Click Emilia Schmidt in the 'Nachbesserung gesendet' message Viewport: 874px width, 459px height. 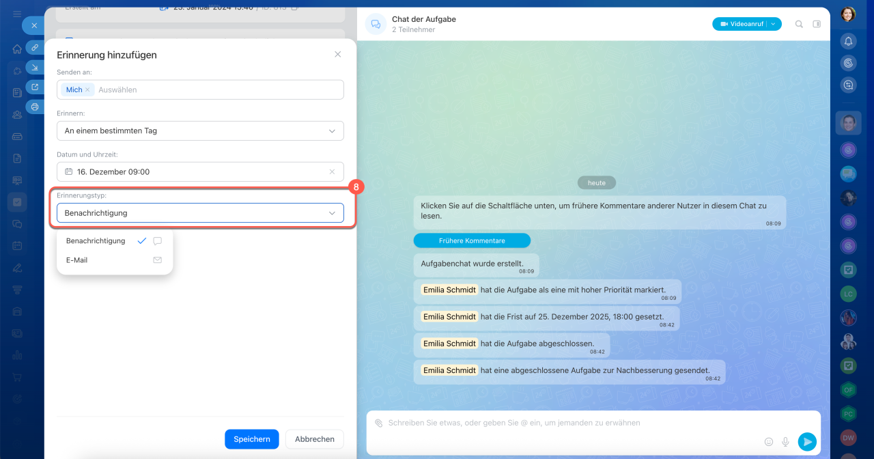click(449, 370)
